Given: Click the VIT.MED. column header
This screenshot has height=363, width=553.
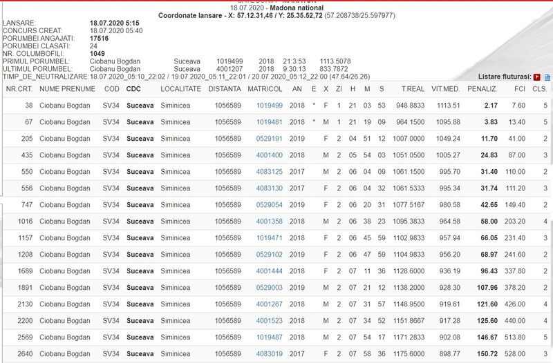Looking at the screenshot, I should (x=446, y=89).
